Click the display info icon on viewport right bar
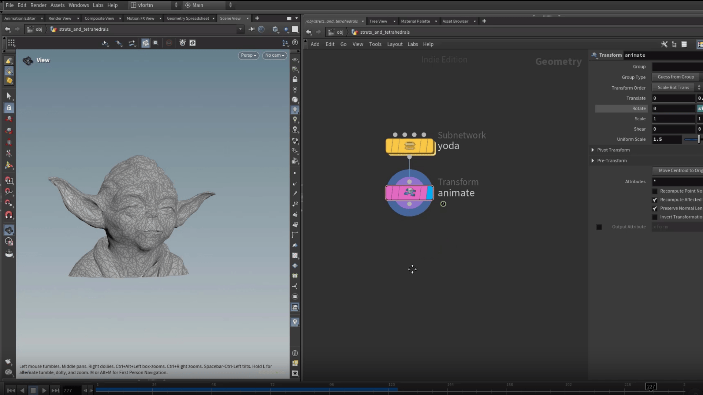This screenshot has height=395, width=703. pyautogui.click(x=295, y=353)
